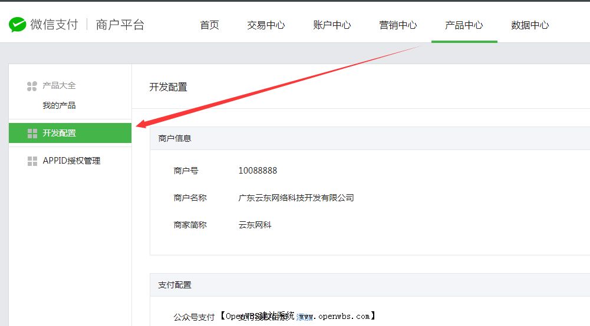Select the 产品中心 tab

(x=464, y=25)
